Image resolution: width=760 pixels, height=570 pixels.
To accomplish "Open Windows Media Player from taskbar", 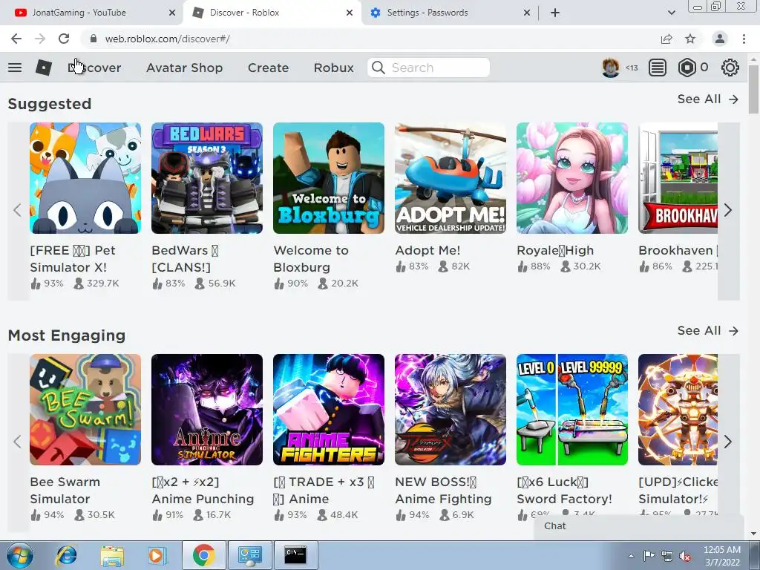I will 157,555.
